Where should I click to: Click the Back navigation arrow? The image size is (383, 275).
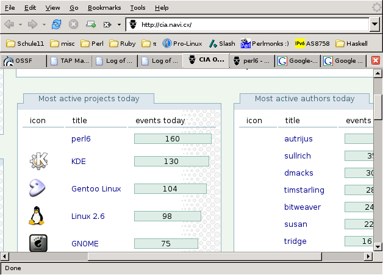tap(9, 24)
